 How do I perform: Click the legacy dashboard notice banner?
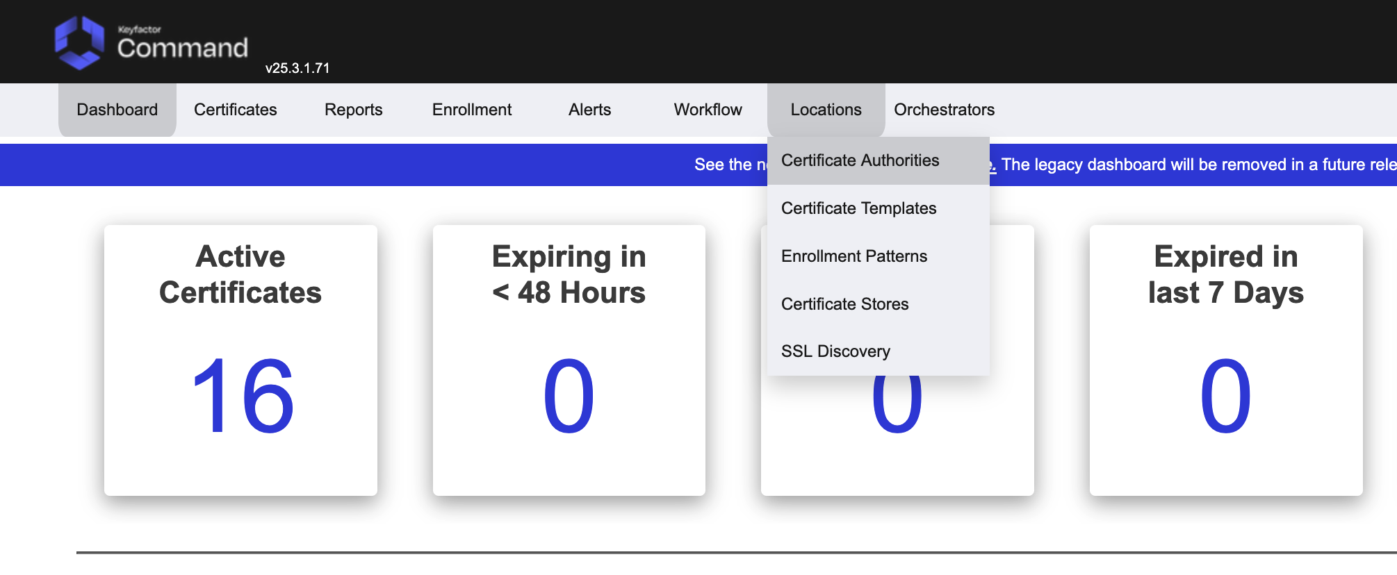(x=1195, y=165)
